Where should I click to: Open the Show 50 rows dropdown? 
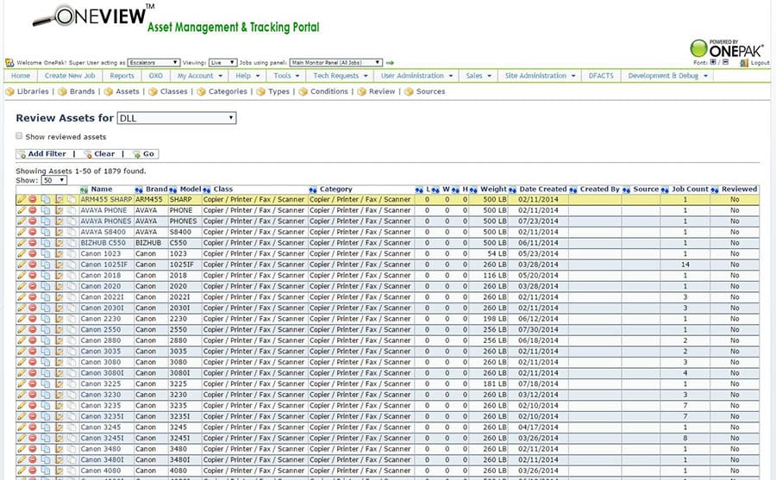tap(54, 180)
